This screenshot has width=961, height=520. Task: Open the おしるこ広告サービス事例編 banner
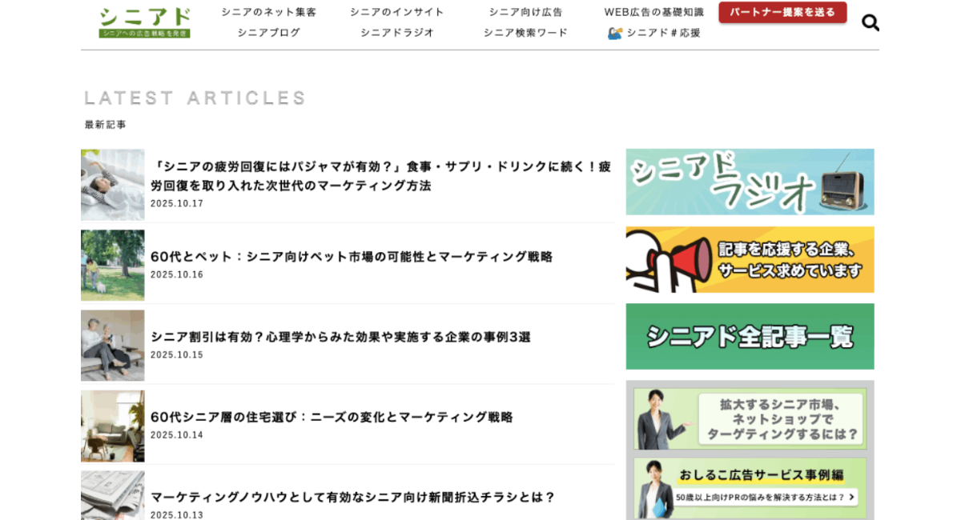(750, 487)
